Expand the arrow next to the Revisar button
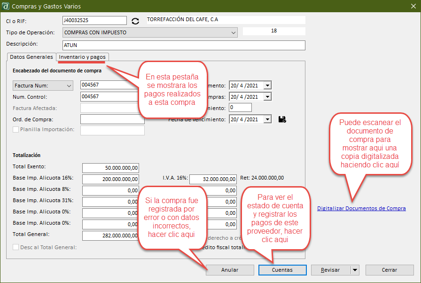 (355, 270)
